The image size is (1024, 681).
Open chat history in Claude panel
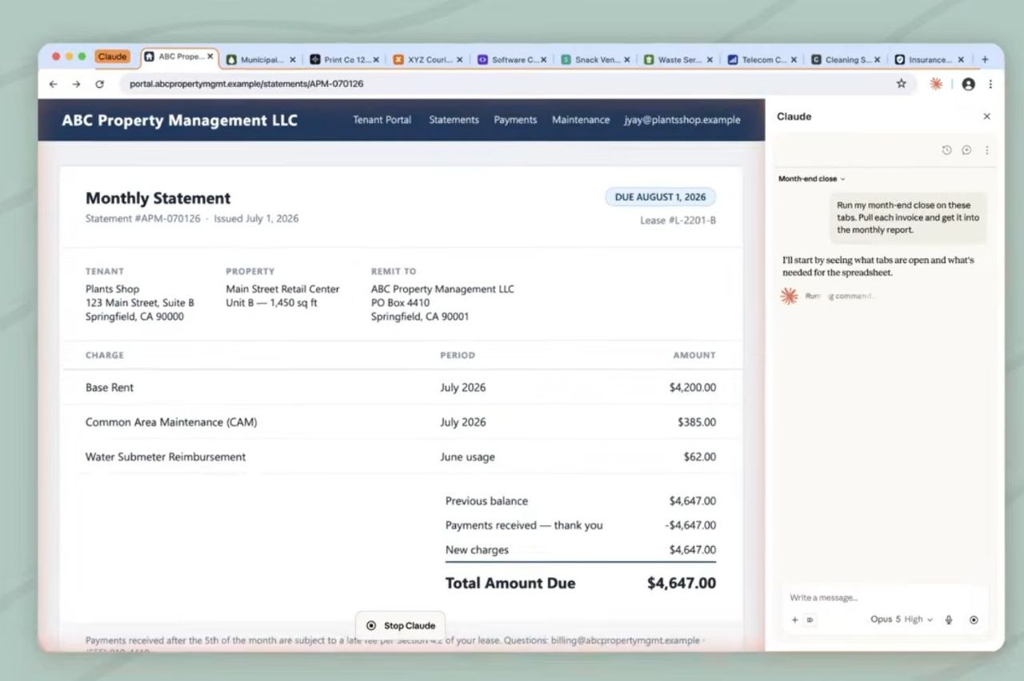coord(946,150)
